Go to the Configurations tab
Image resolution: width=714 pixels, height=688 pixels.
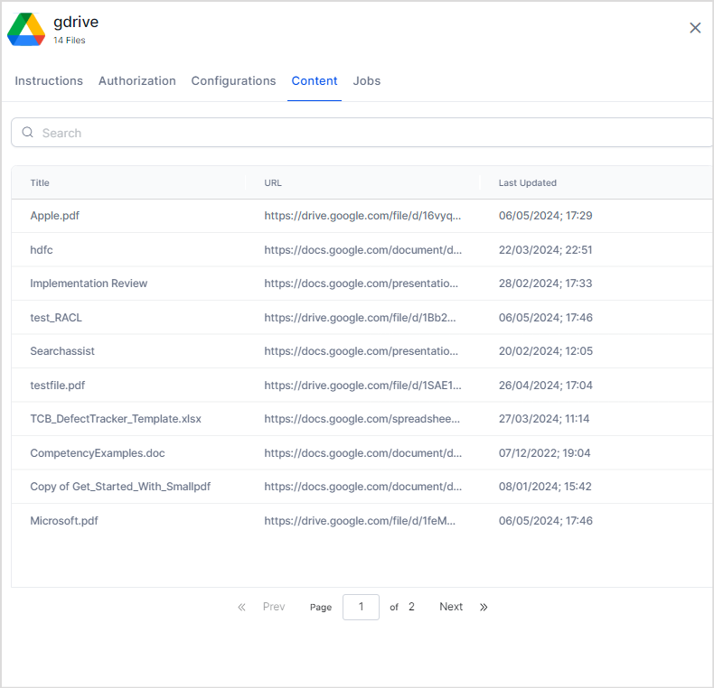[233, 81]
